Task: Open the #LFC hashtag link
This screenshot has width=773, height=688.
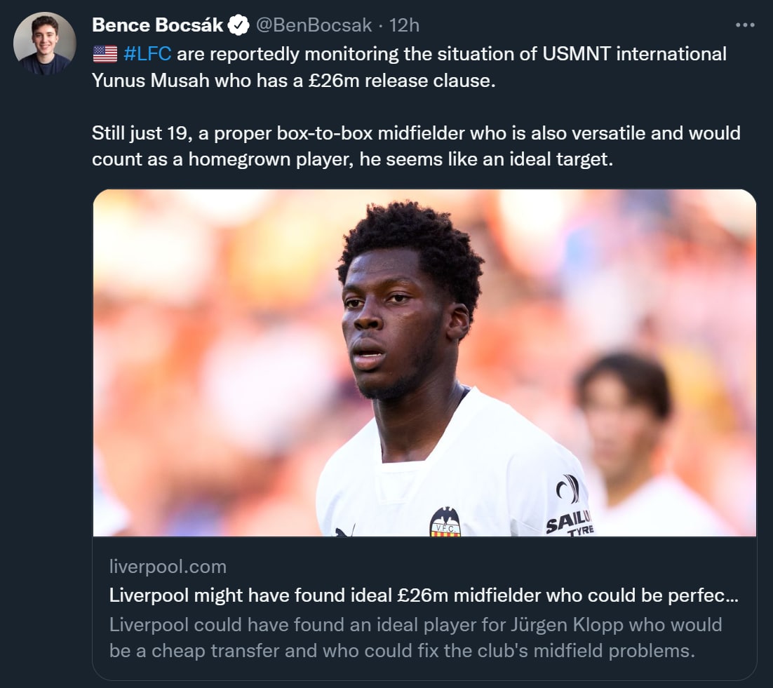Action: click(147, 54)
